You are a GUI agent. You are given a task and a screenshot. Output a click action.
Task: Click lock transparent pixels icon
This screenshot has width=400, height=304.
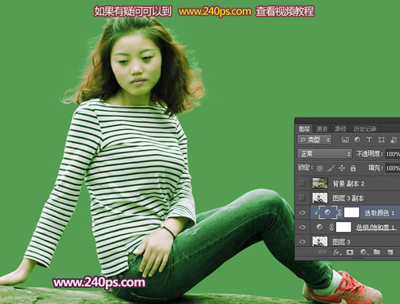point(319,169)
